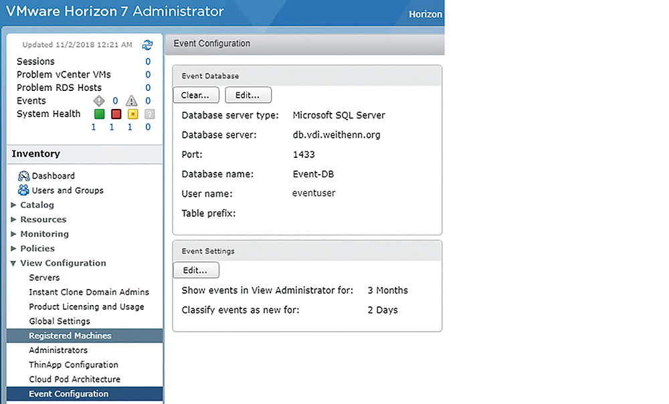Viewport: 669px width, 404px height.
Task: Click the port value 1433
Action: (304, 155)
